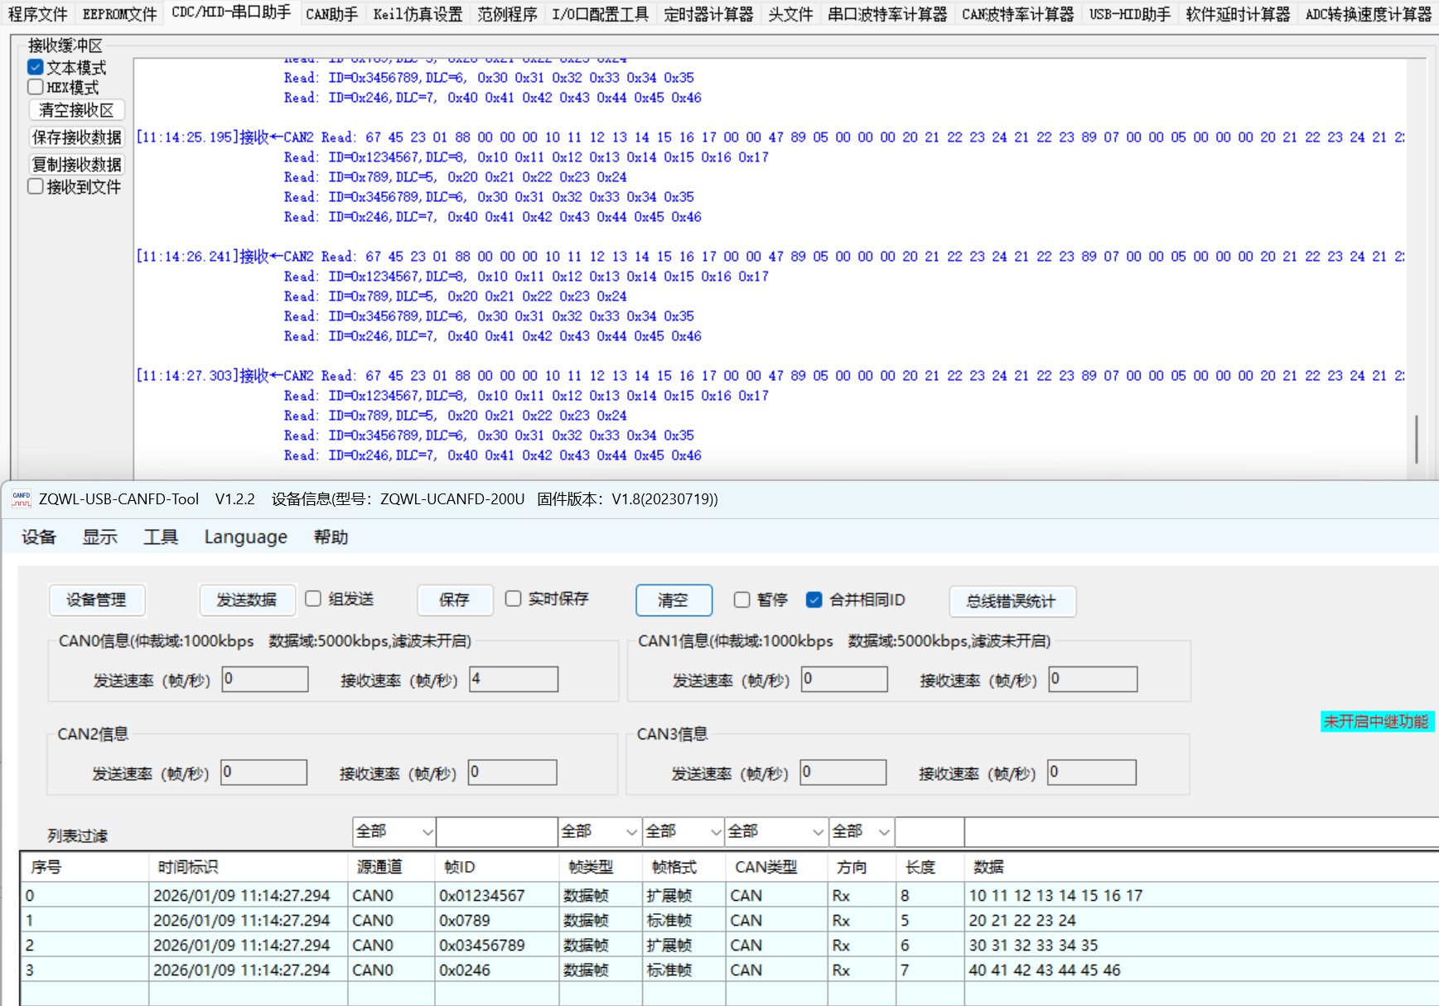
Task: Open the 源通道 filter dropdown
Action: pyautogui.click(x=394, y=831)
